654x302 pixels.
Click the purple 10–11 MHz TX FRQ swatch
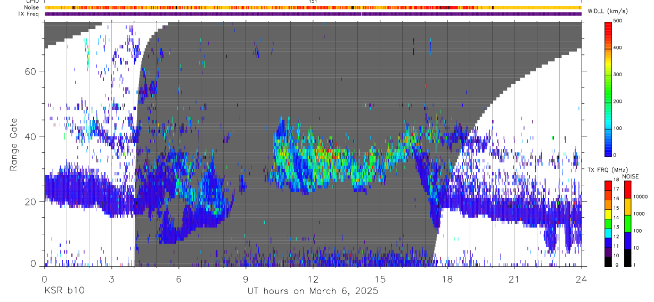[608, 252]
